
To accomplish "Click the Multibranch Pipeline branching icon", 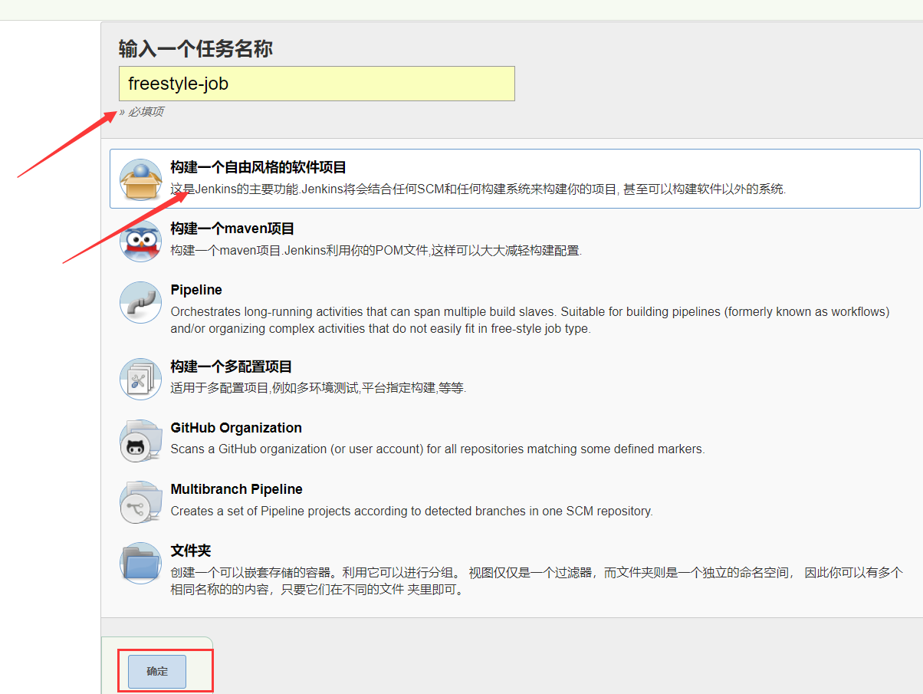I will click(140, 502).
